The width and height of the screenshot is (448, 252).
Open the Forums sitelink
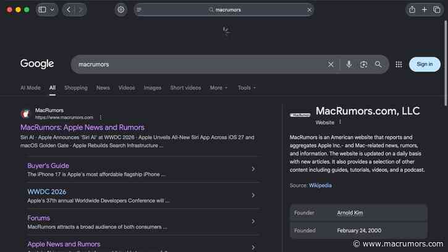point(38,218)
